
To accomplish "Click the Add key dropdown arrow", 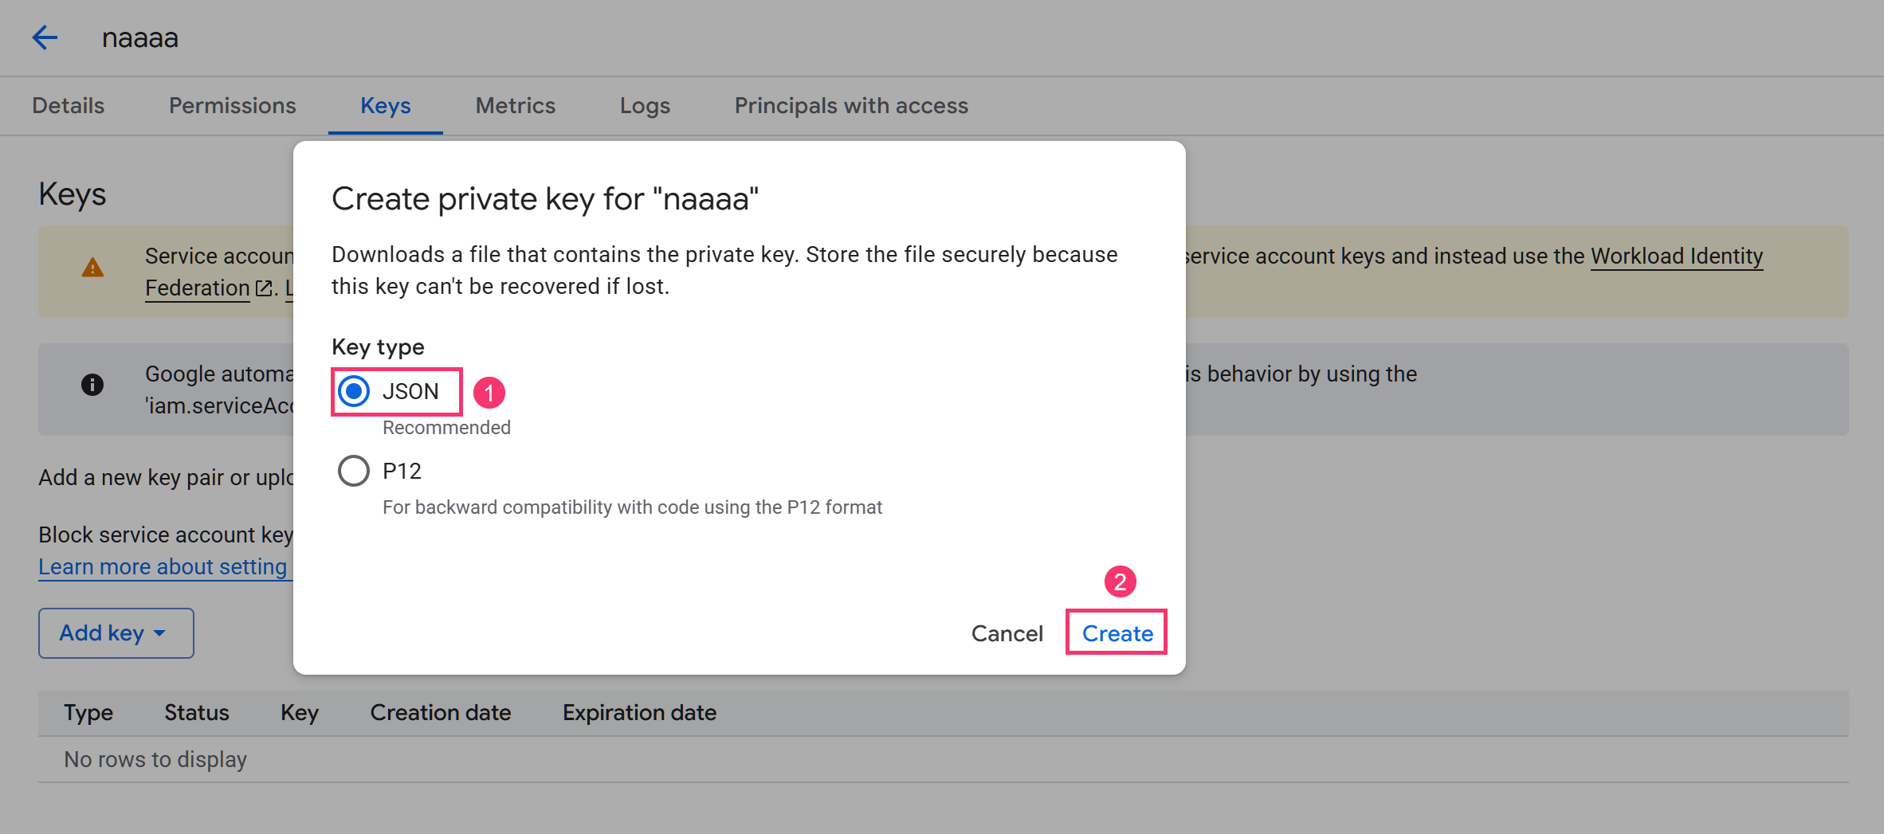I will pyautogui.click(x=159, y=633).
